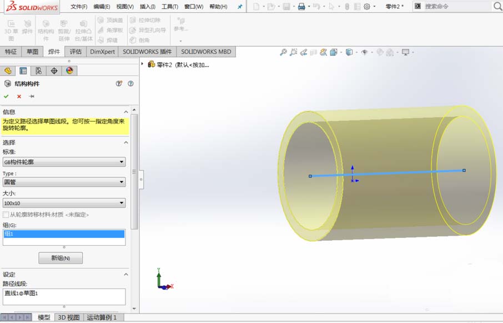Open the 插入(I) menu
Viewport: 503px width, 323px height.
coord(148,7)
